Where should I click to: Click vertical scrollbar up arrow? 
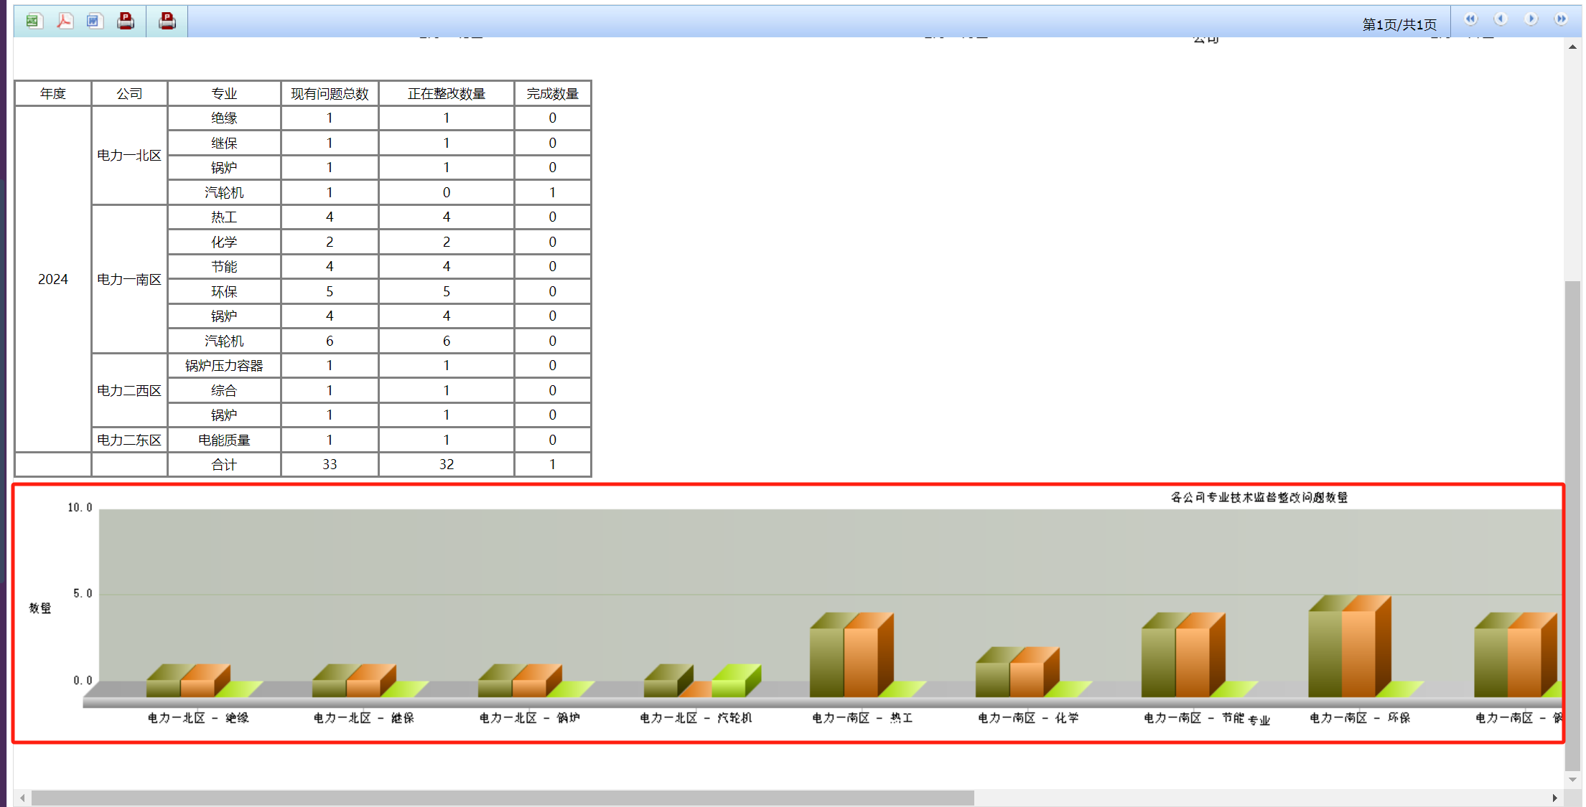[1572, 47]
